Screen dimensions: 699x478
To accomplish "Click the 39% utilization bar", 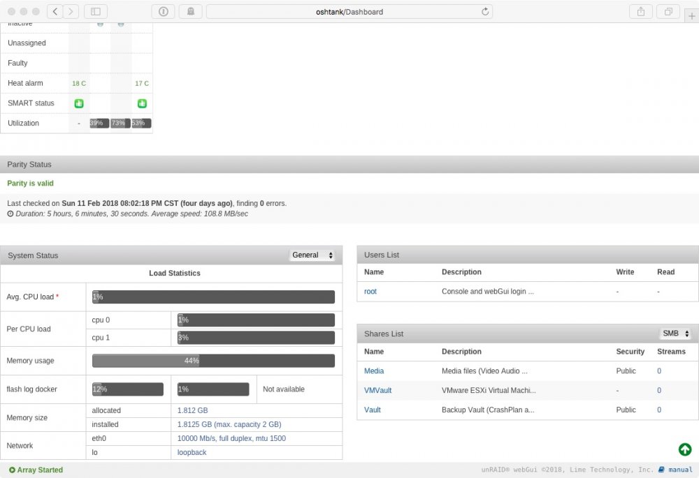I will coord(99,124).
